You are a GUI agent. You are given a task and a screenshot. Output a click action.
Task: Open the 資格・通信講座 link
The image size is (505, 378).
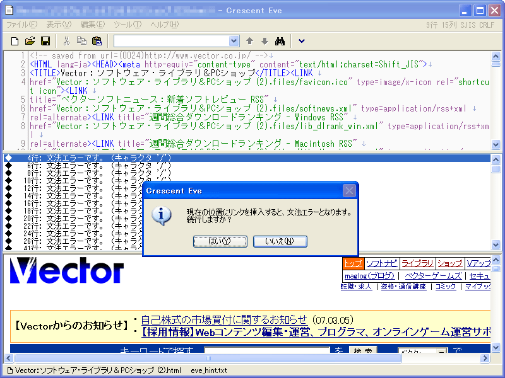[403, 287]
